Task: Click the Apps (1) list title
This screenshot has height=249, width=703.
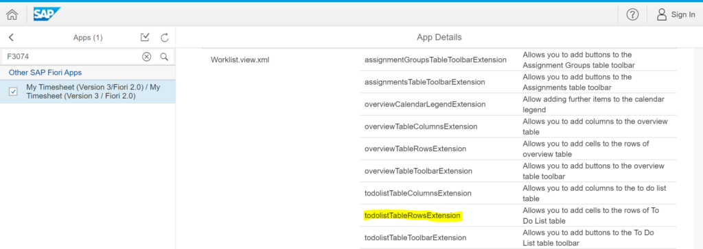Action: coord(88,38)
